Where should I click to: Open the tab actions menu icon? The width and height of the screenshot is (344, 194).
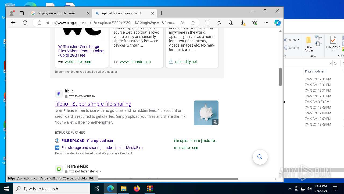pos(22,13)
